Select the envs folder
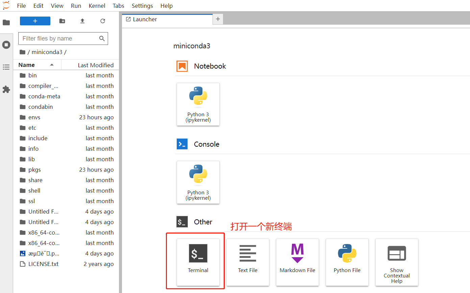 66,117
